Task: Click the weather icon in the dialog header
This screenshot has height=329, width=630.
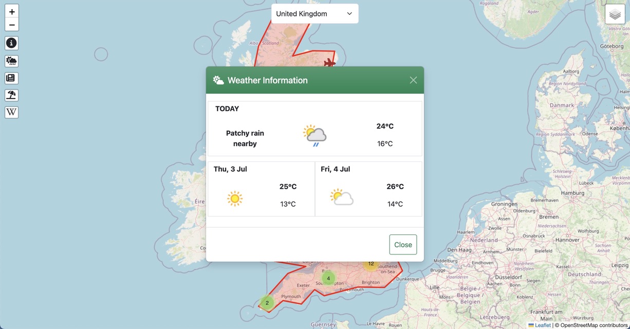Action: (218, 80)
